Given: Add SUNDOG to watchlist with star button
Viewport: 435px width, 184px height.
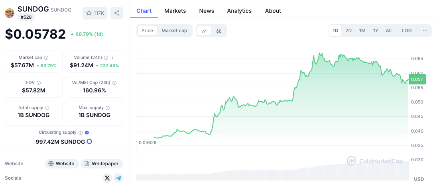Looking at the screenshot, I should 95,13.
